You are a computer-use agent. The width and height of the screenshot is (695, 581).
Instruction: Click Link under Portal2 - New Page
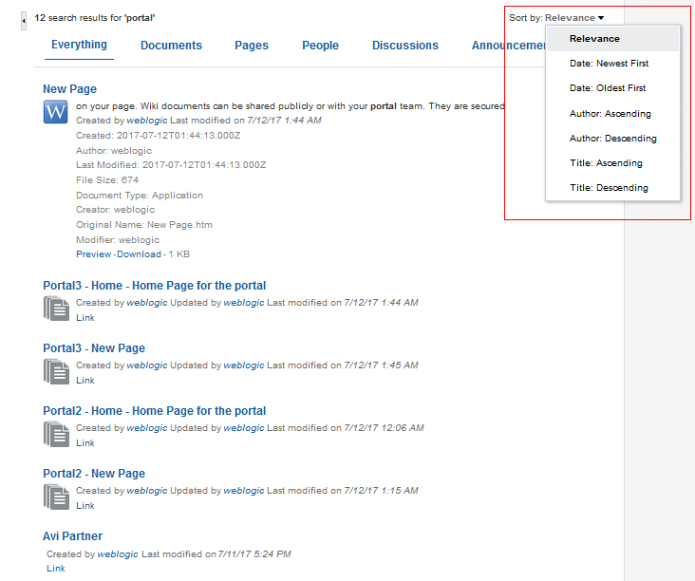click(85, 506)
